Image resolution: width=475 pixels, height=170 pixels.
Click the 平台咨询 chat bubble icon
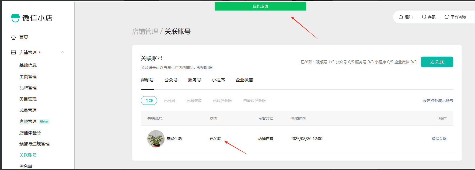click(447, 17)
